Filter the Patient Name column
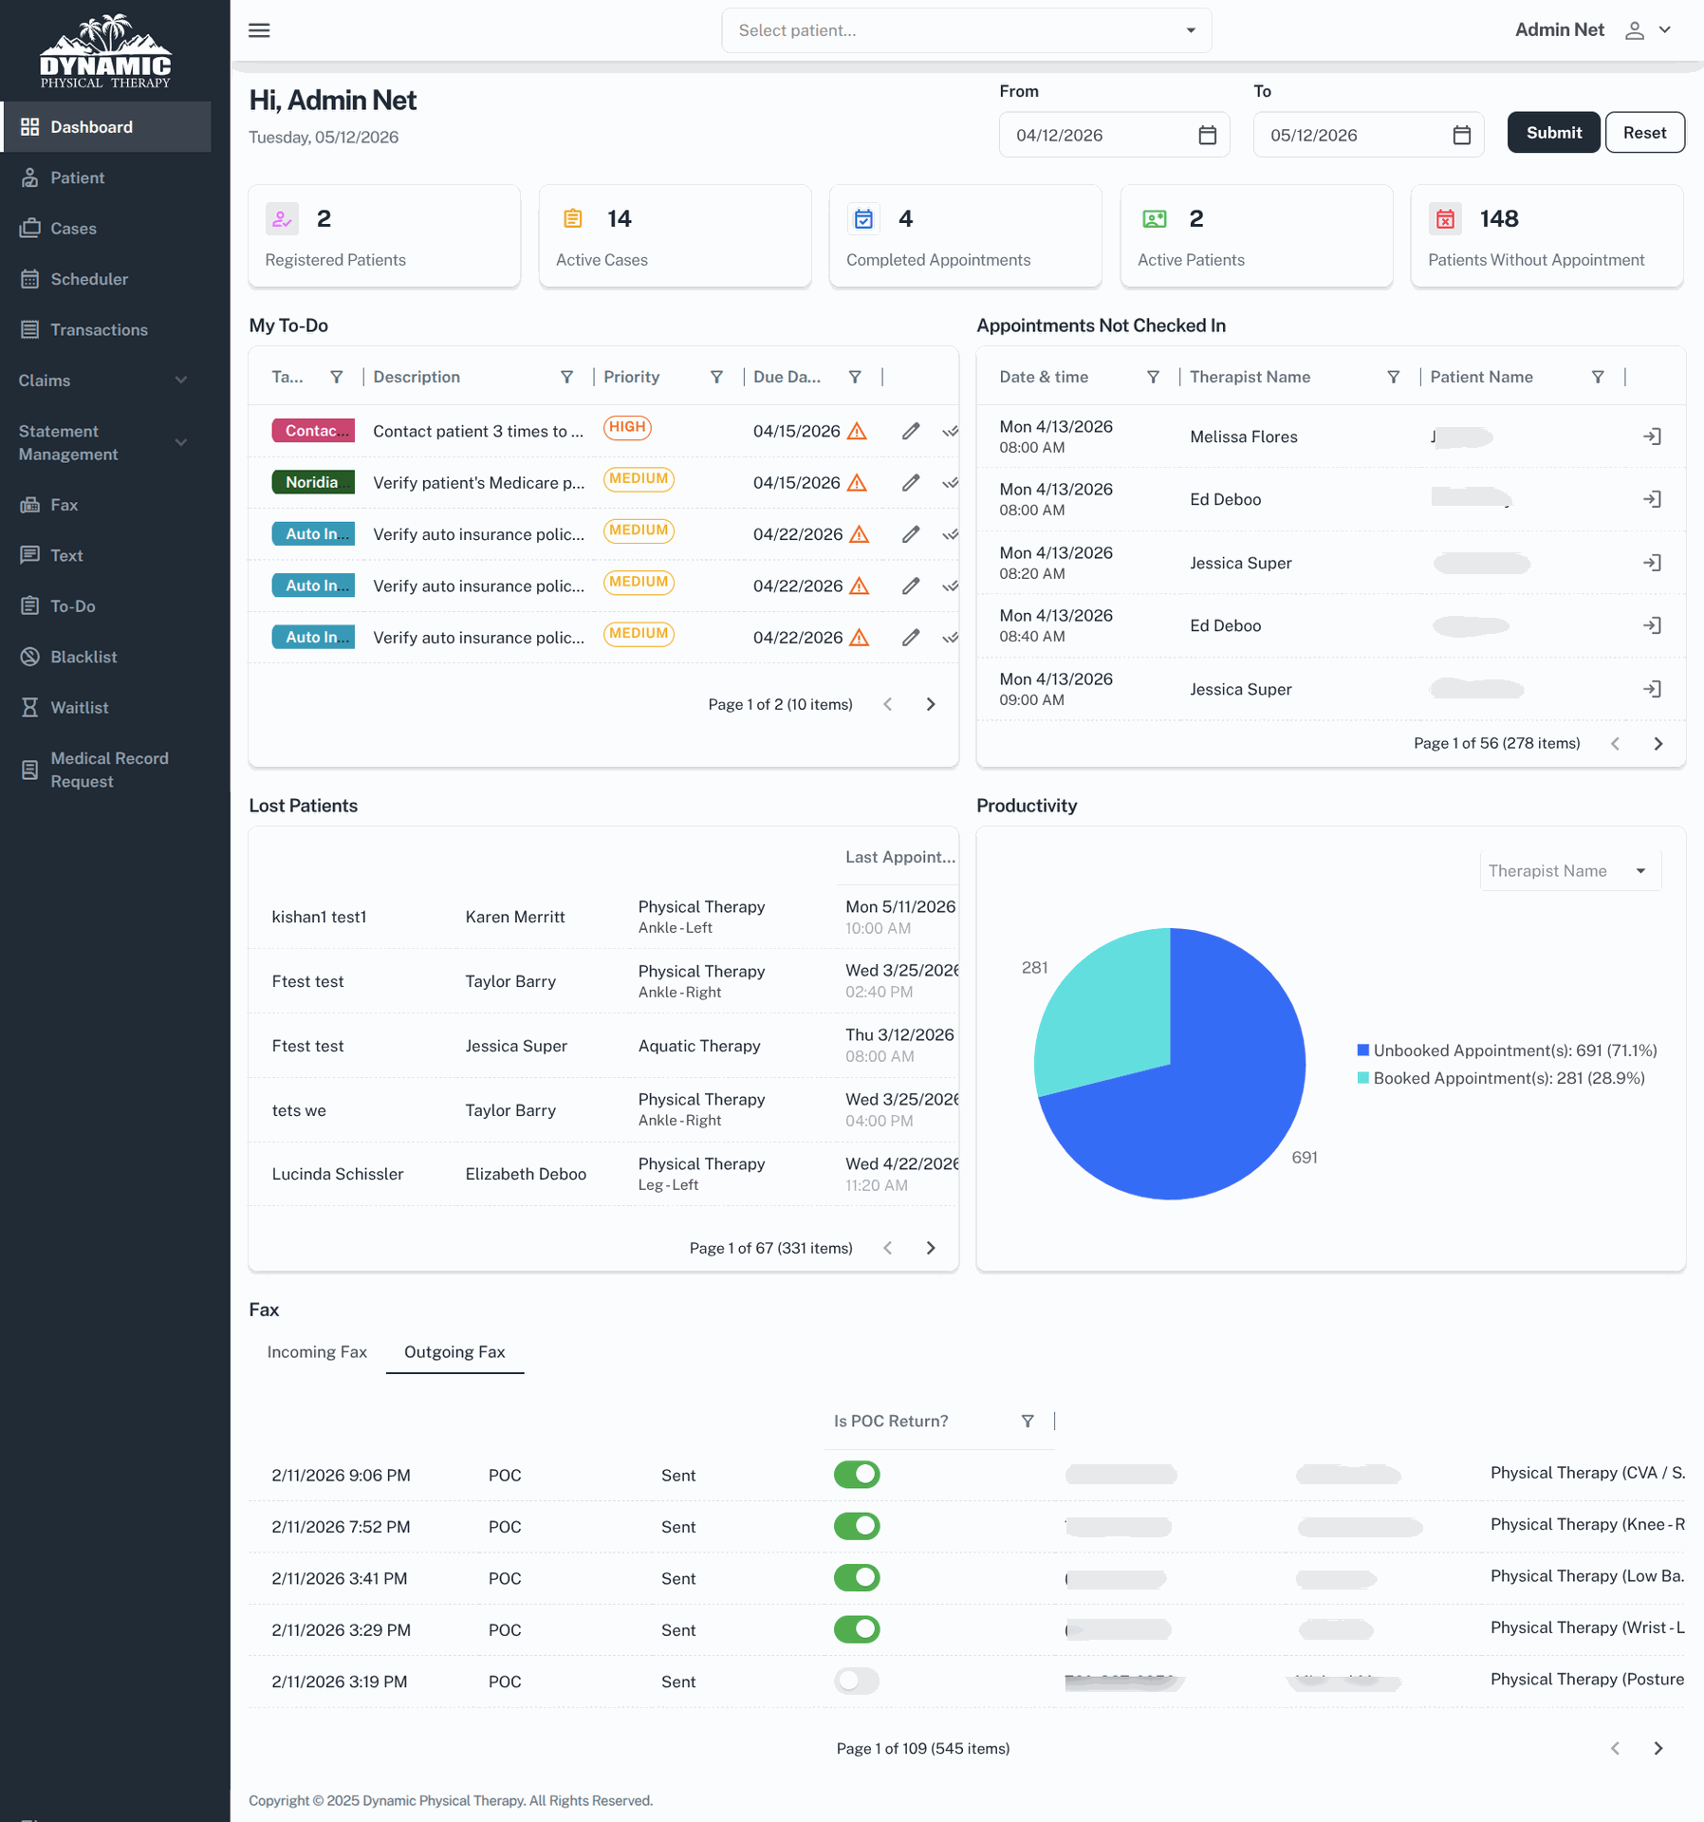Screen dimensions: 1704x1822 tap(1598, 377)
